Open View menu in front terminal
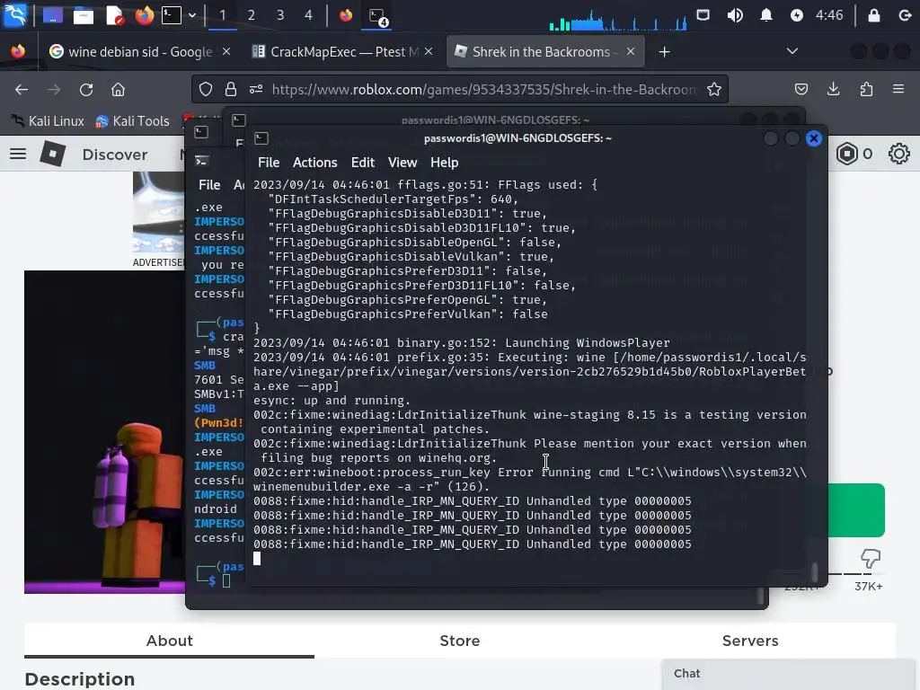 click(x=402, y=163)
